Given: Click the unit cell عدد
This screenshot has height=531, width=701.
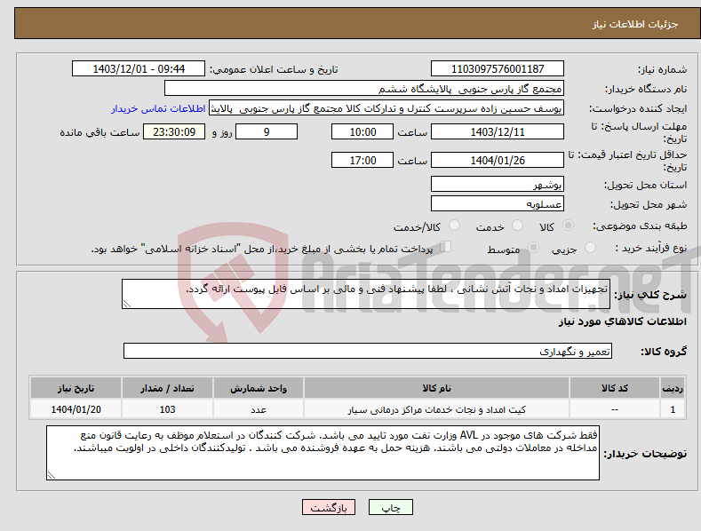Looking at the screenshot, I should click(x=259, y=409).
